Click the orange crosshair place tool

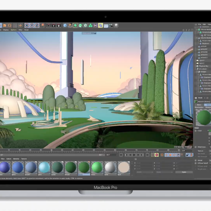coord(20,25)
